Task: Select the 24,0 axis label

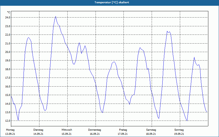Action: [x=8, y=18]
